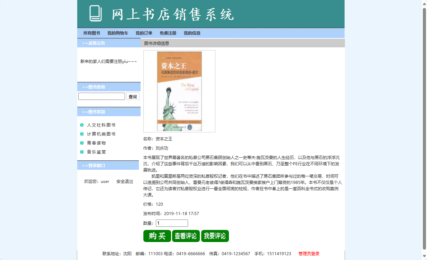
Task: Open the 免费注册 page
Action: click(x=168, y=33)
